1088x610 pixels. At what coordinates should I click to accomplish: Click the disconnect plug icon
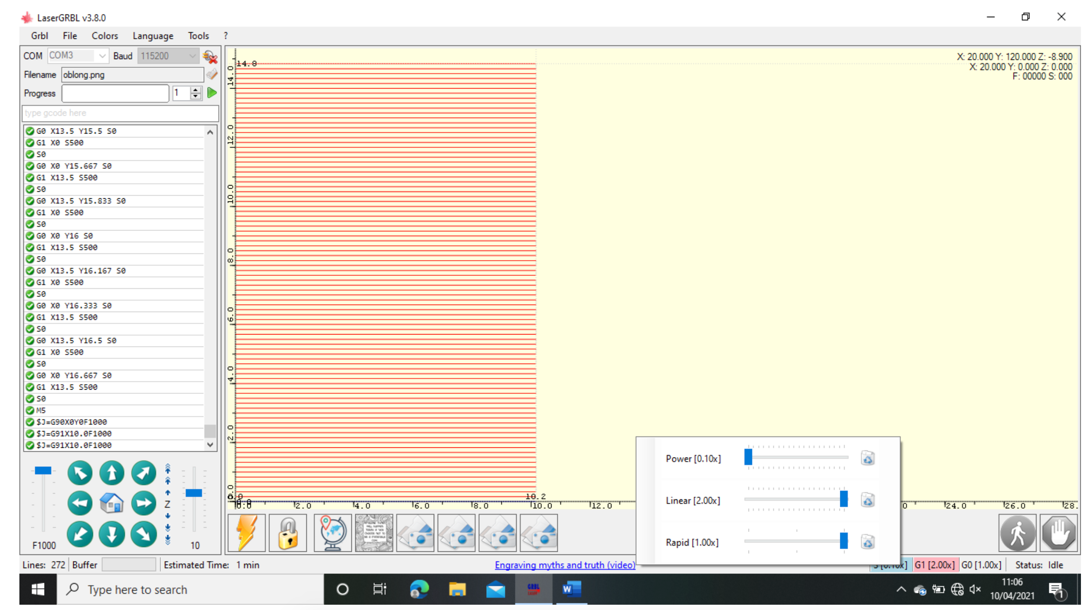pos(210,56)
